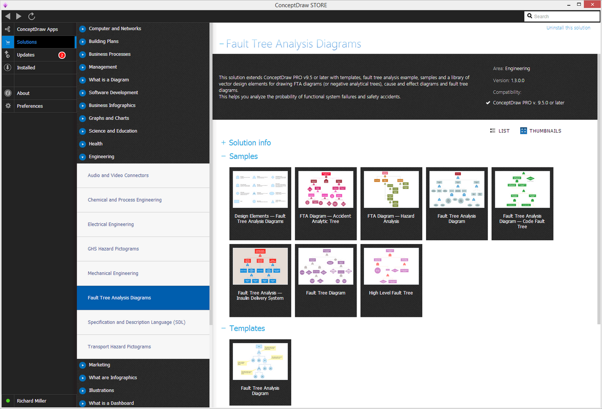
Task: Expand the What is a Diagram category
Action: click(83, 80)
